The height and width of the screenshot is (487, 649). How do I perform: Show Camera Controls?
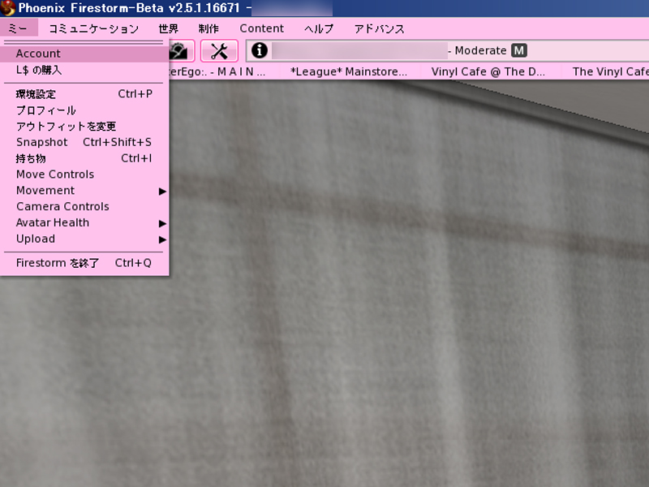pos(84,207)
